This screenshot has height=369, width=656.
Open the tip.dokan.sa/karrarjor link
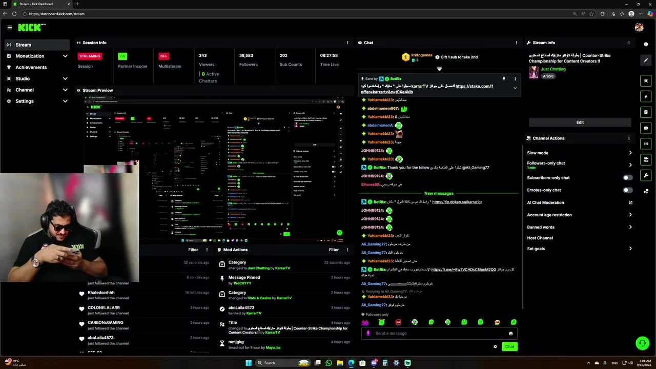click(457, 202)
